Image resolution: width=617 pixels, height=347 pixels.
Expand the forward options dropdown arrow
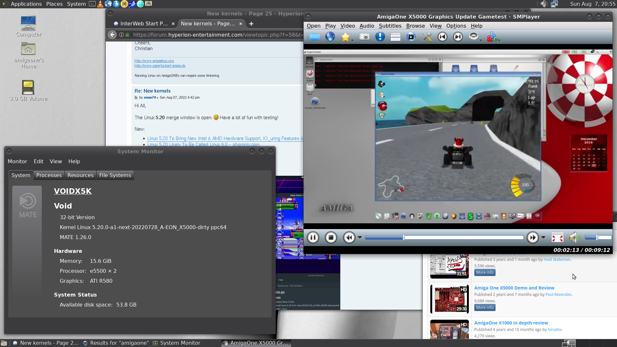point(543,237)
